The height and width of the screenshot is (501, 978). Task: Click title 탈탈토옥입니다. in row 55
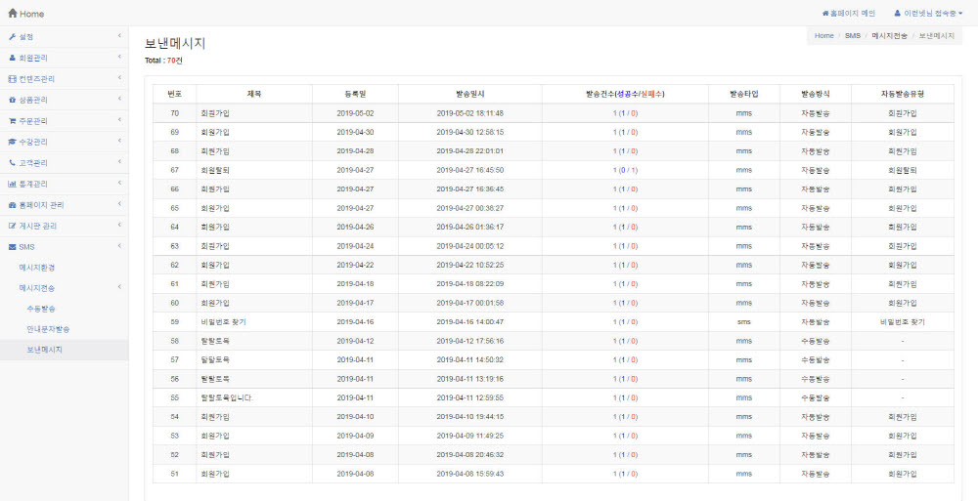tap(227, 397)
